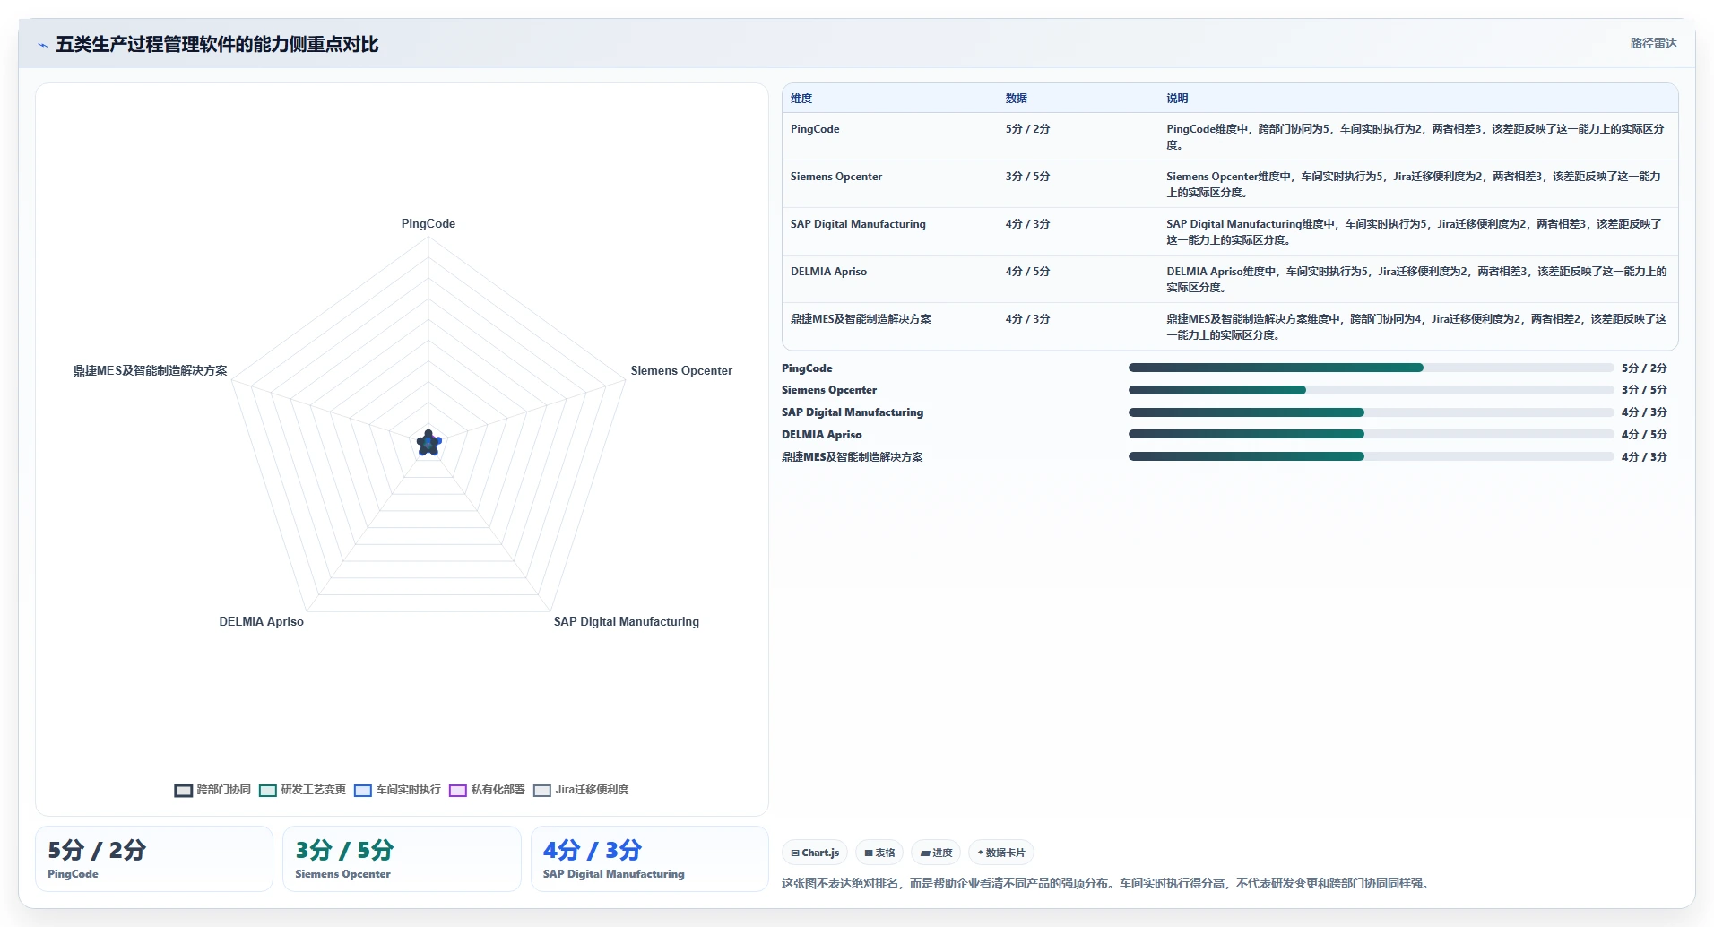This screenshot has height=927, width=1714.
Task: Click the PingCode progress bar
Action: [1371, 368]
